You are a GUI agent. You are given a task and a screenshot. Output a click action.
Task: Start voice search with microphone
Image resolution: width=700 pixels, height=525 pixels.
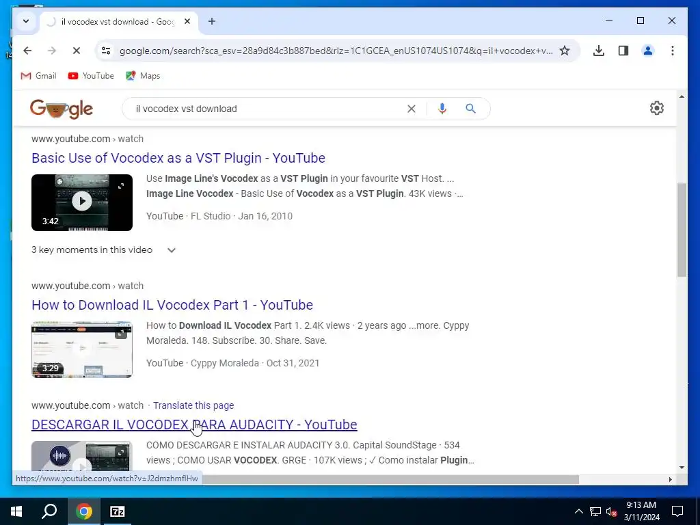[442, 109]
